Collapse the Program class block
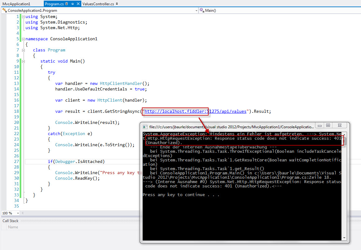This screenshot has width=361, height=250. point(23,50)
